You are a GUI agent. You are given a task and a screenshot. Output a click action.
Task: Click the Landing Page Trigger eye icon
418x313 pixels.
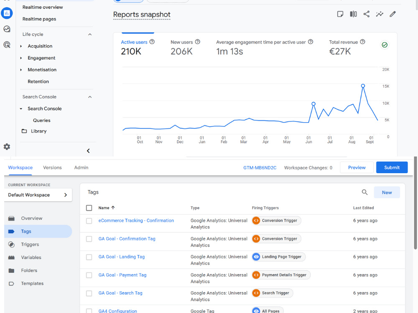(x=256, y=257)
